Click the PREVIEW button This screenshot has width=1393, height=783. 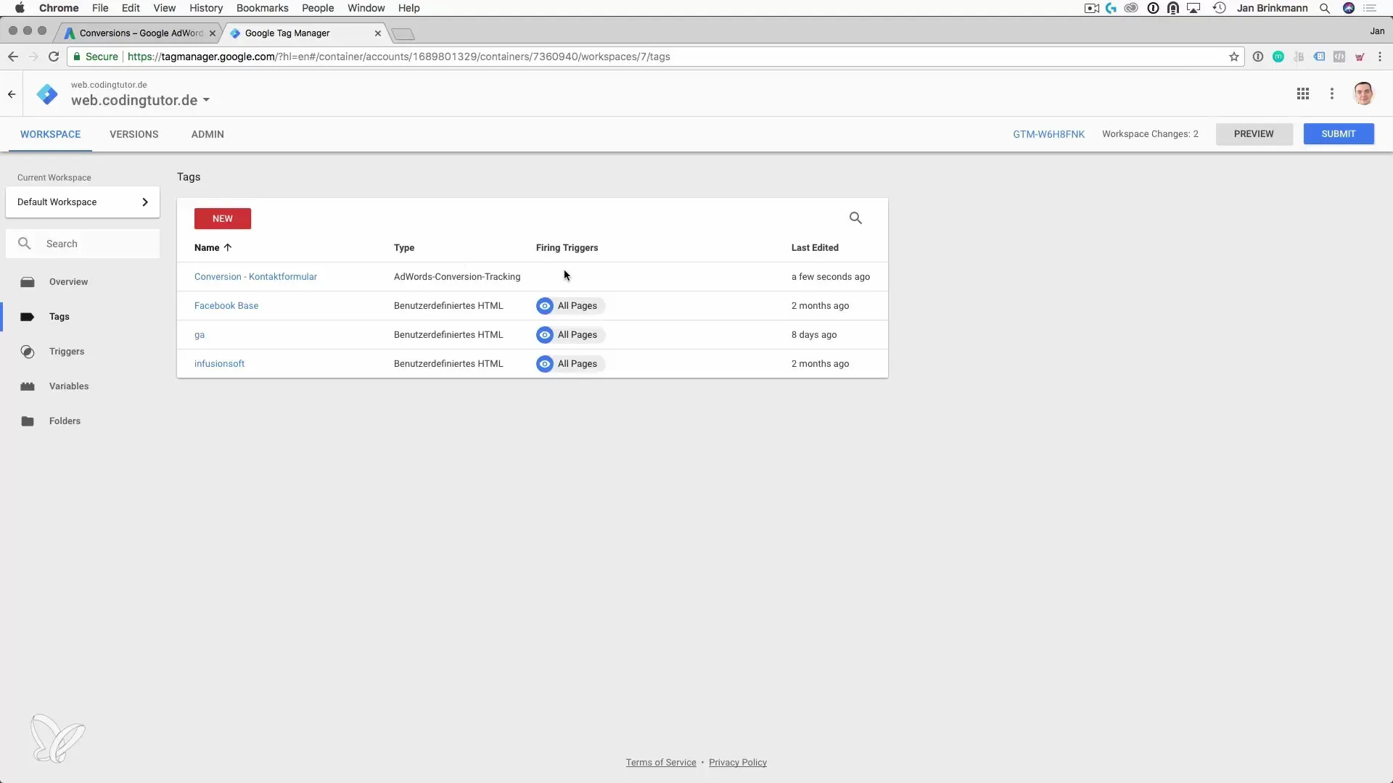click(1254, 134)
